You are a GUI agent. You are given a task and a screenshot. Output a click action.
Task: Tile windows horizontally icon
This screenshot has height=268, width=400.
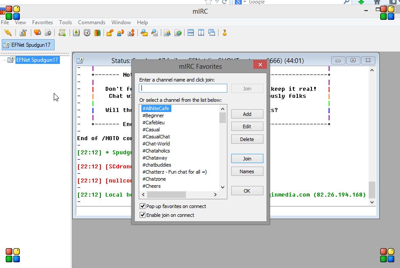point(191,33)
